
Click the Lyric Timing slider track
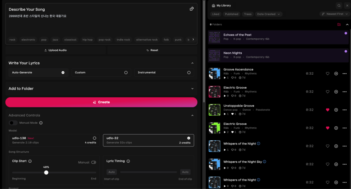(x=148, y=172)
